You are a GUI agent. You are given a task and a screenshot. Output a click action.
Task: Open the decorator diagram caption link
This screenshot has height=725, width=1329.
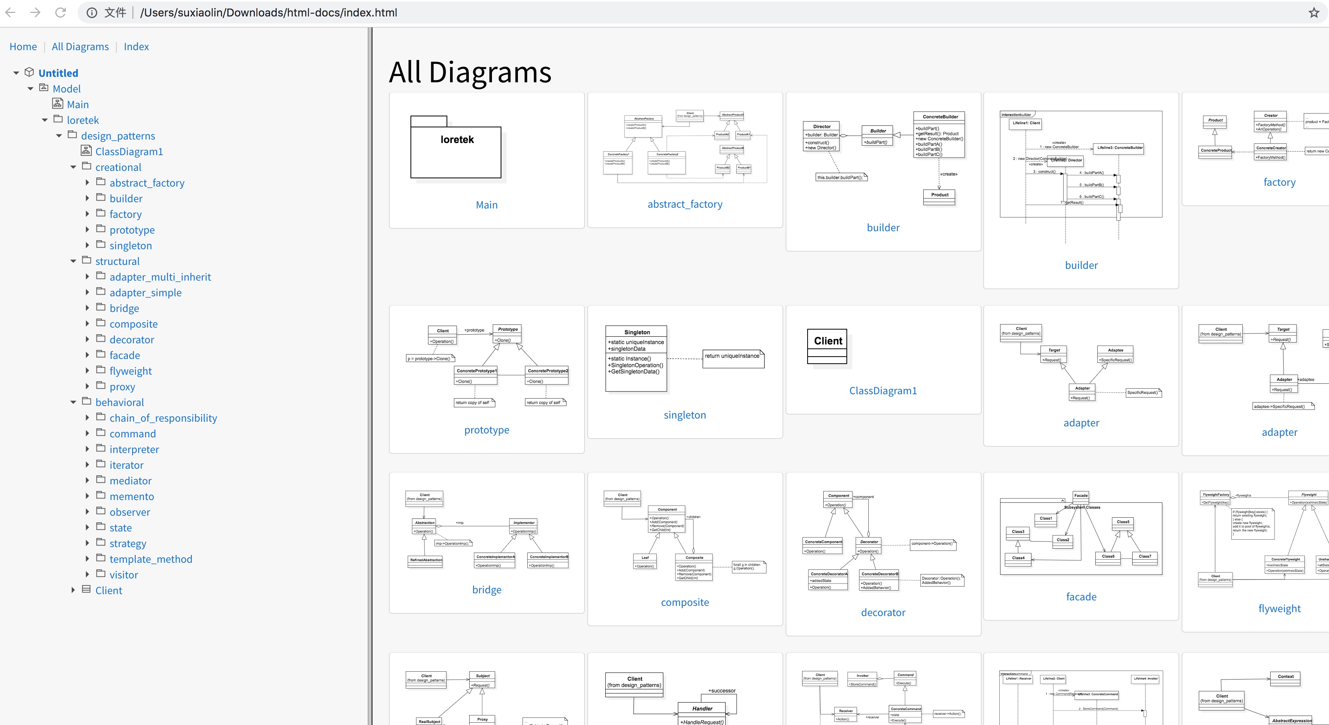[x=883, y=613]
